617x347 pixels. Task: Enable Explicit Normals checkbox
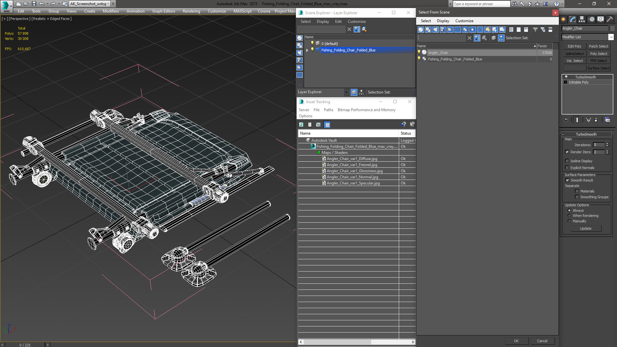(x=567, y=168)
